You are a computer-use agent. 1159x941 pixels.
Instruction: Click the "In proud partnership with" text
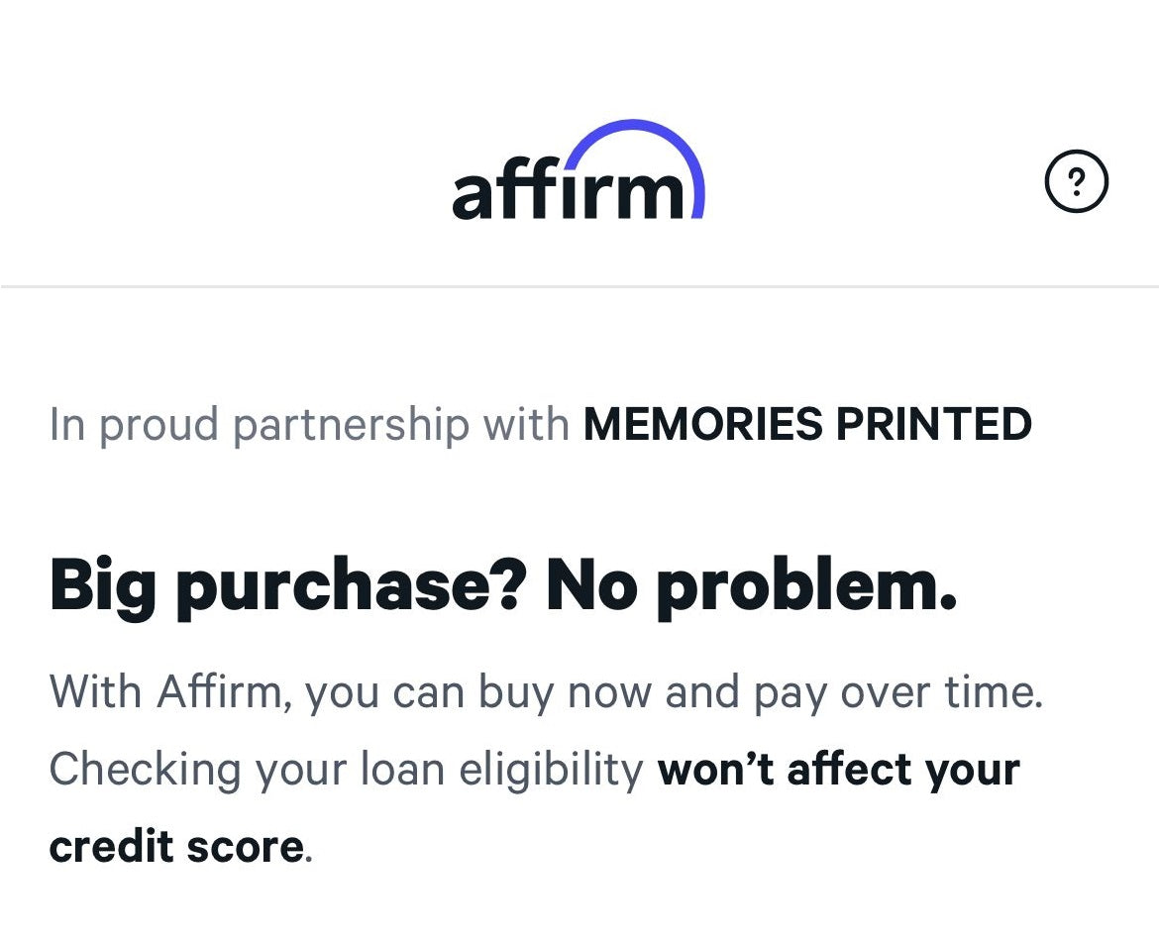[x=309, y=425]
